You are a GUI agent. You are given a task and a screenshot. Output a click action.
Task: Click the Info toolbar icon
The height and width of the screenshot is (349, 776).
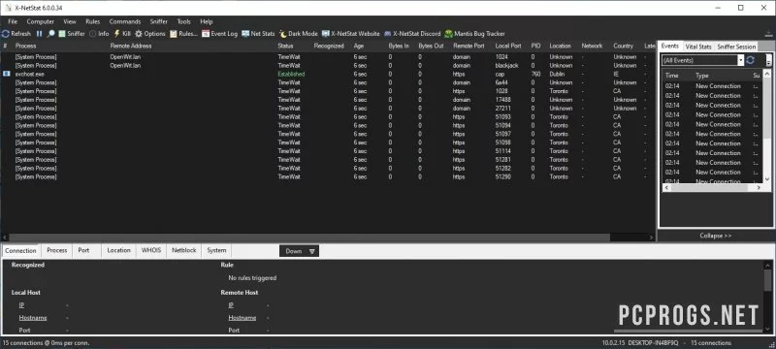click(x=93, y=34)
